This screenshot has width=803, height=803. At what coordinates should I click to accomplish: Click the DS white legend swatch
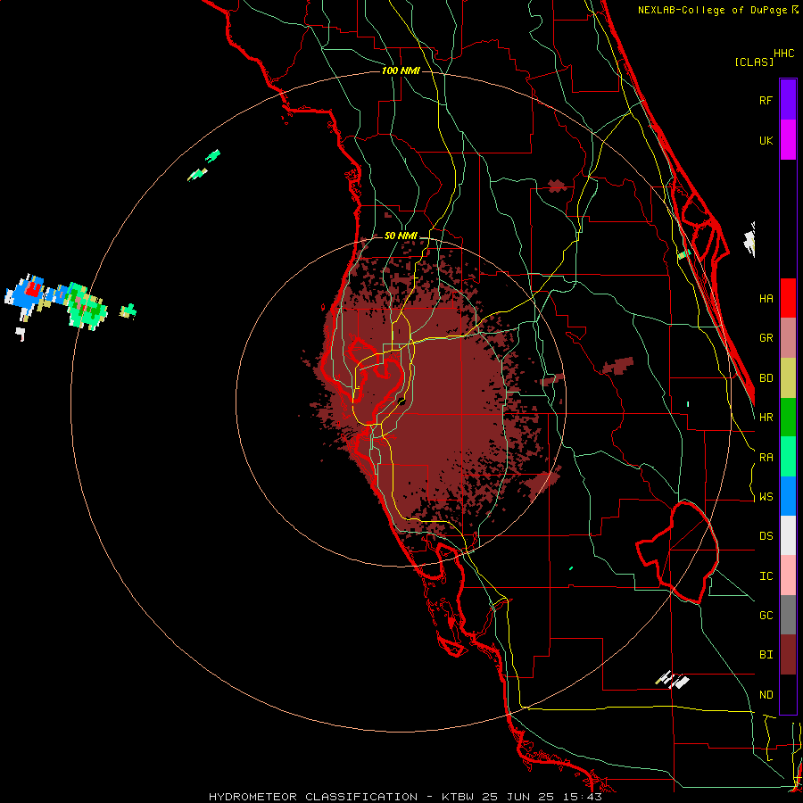(x=788, y=535)
